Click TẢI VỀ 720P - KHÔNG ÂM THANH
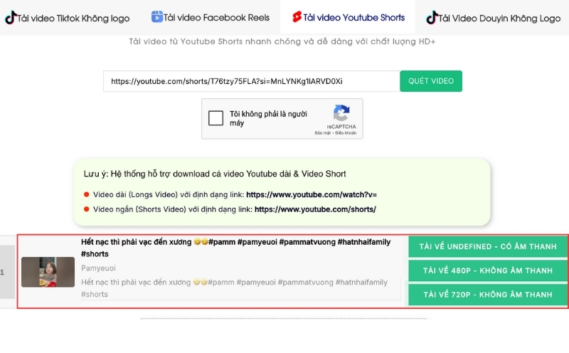This screenshot has width=569, height=353. click(488, 295)
